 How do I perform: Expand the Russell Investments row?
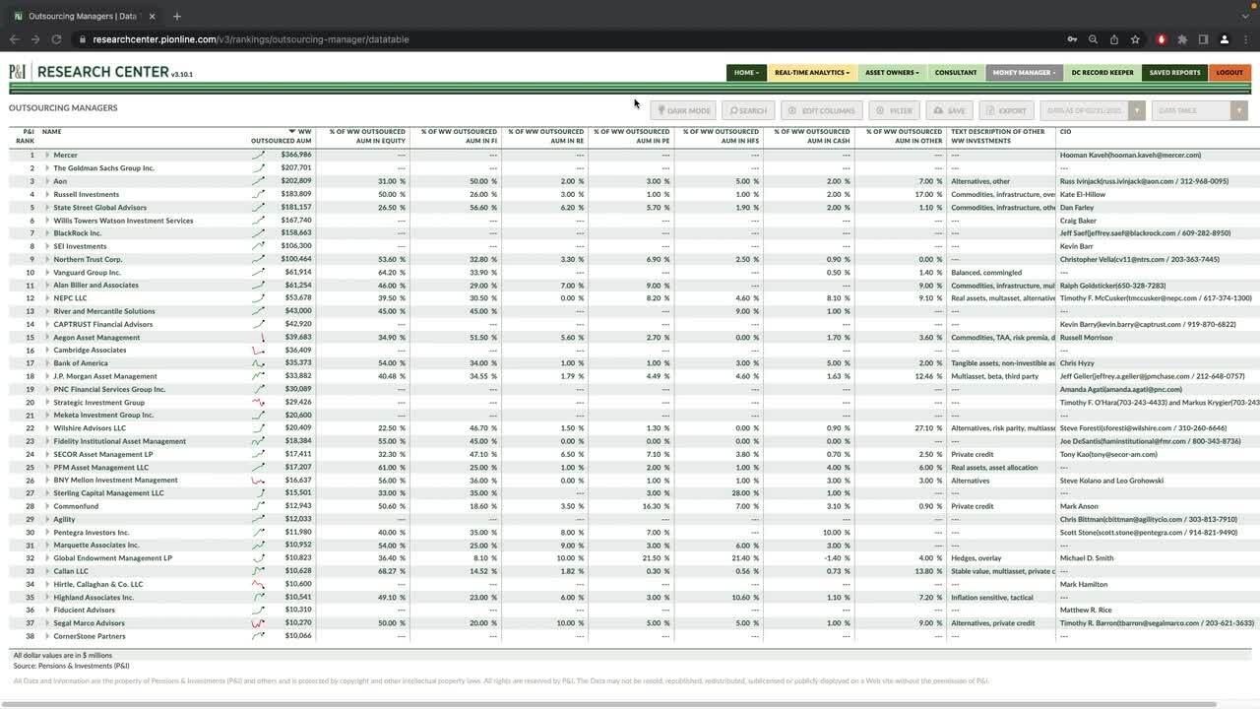click(47, 194)
